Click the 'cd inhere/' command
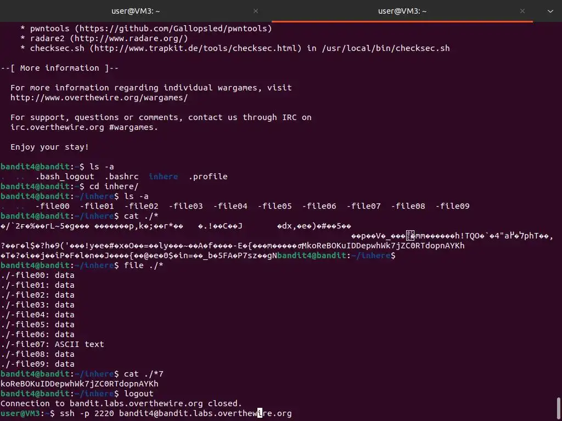 pyautogui.click(x=114, y=186)
